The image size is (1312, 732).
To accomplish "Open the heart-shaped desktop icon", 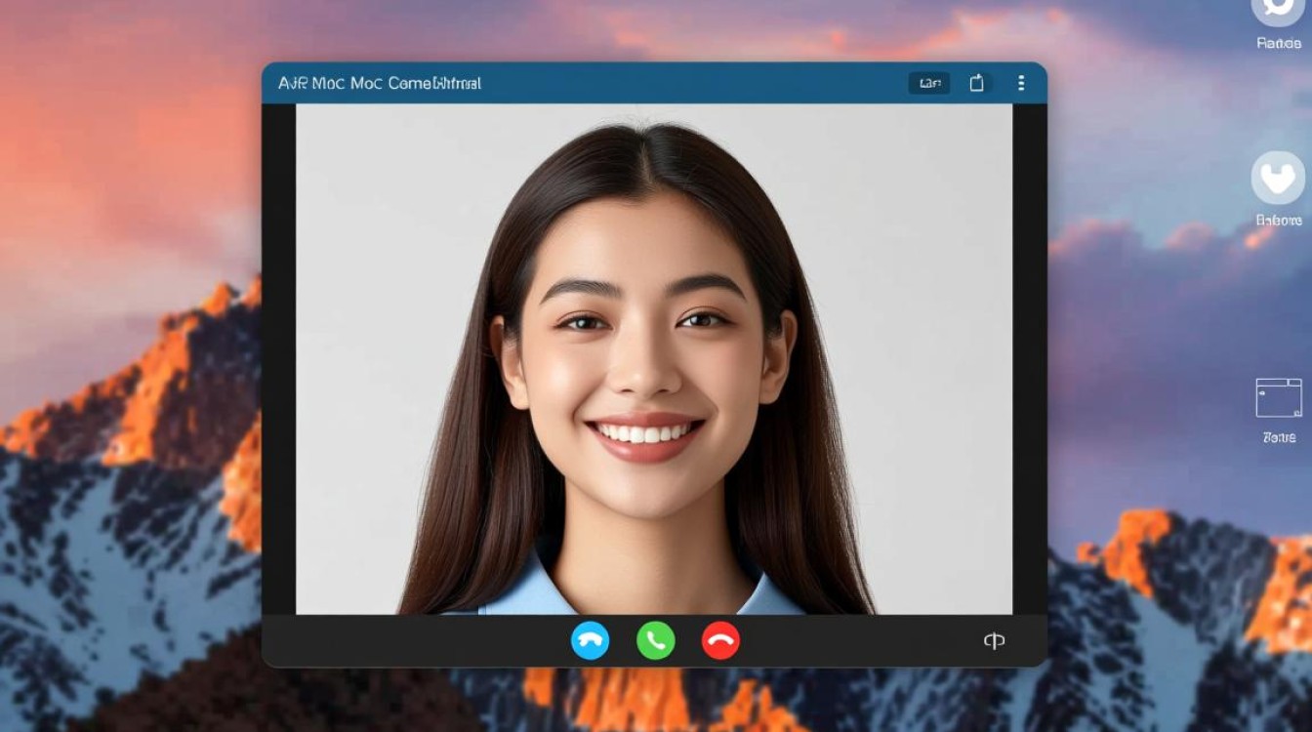I will 1278,178.
